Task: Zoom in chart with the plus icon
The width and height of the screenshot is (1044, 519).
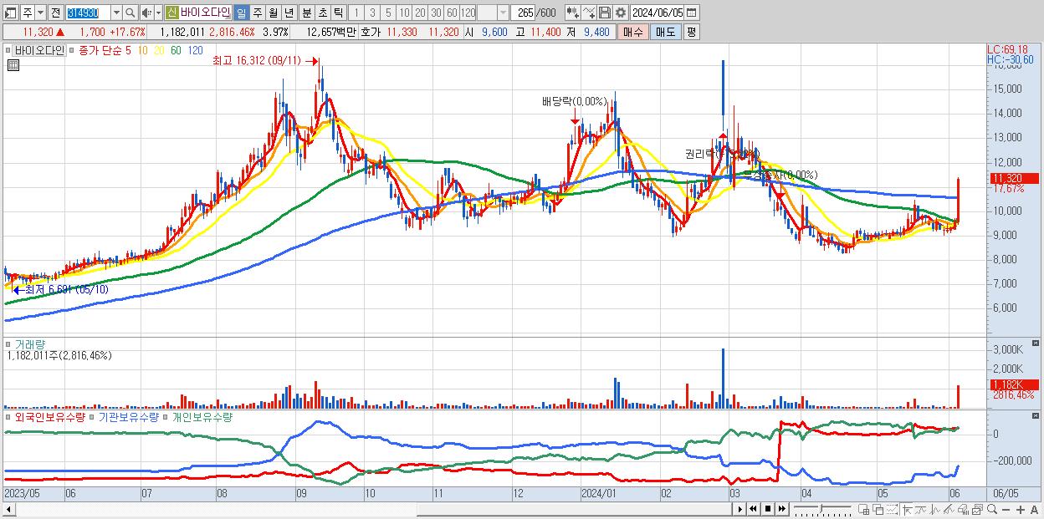Action: point(1021,510)
